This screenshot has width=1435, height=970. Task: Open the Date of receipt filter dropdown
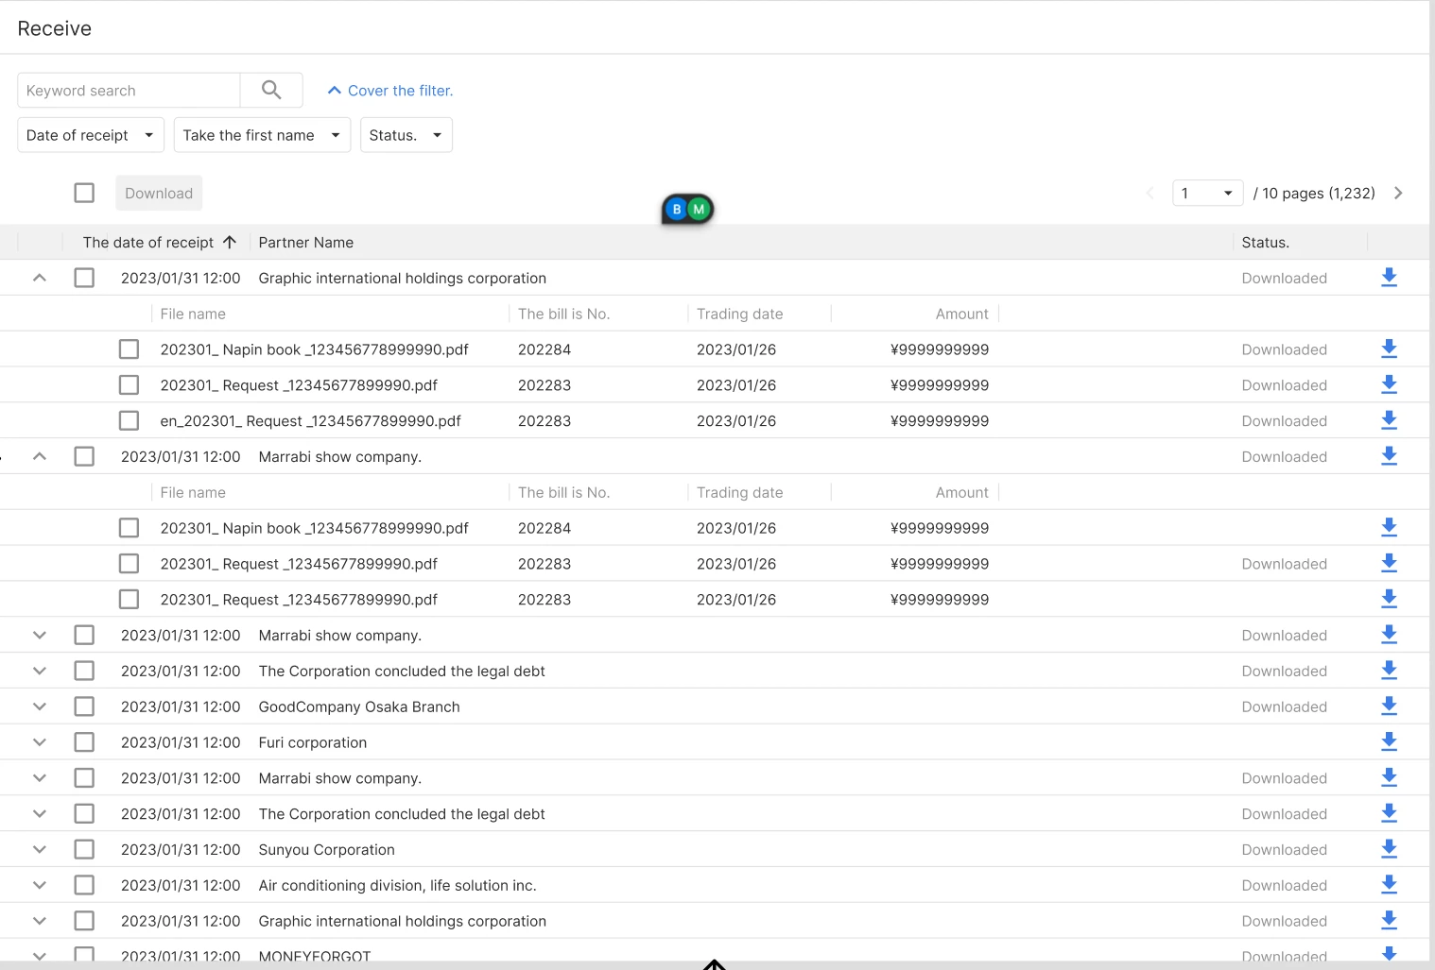pyautogui.click(x=91, y=135)
